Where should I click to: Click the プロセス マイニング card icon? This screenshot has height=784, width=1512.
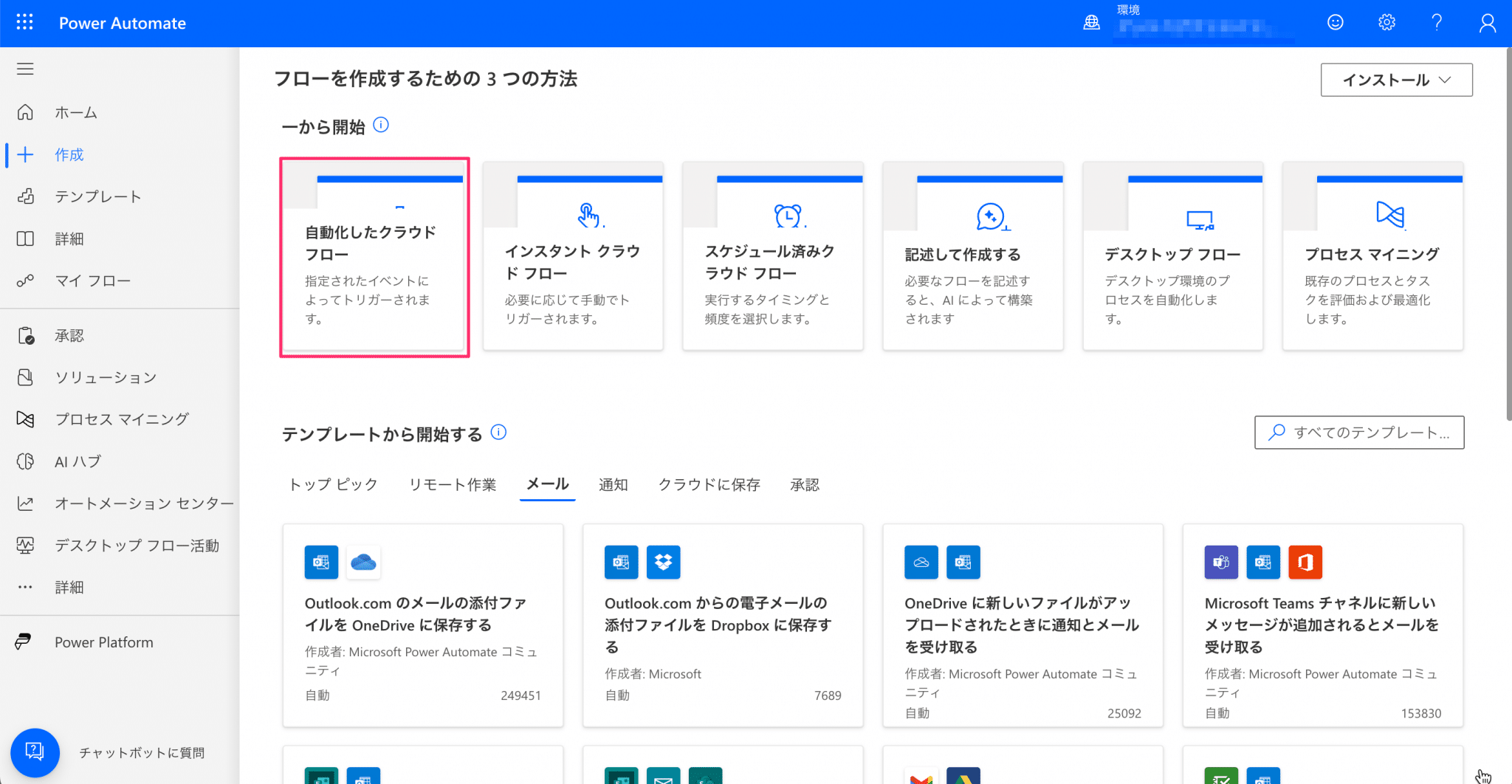pos(1390,215)
